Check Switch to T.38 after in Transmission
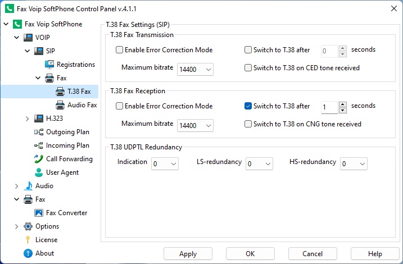The height and width of the screenshot is (264, 403). (248, 49)
